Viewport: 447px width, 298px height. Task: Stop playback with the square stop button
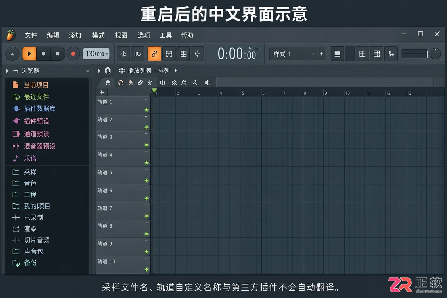(58, 54)
